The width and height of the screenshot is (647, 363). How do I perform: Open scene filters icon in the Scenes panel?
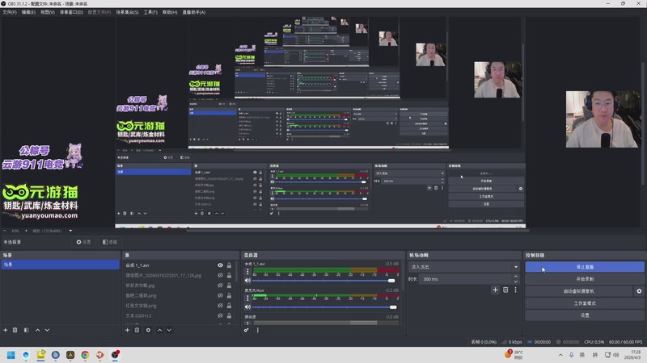pyautogui.click(x=26, y=330)
